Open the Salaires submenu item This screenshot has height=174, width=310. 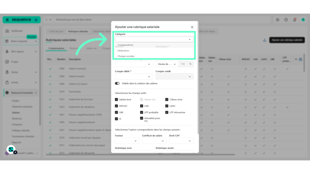point(16,113)
